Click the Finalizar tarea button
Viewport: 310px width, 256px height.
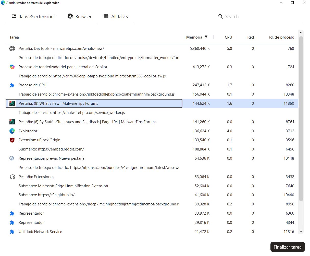(x=288, y=247)
